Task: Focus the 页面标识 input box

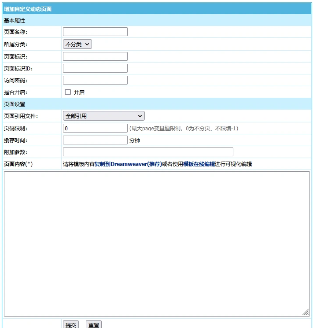Action: 95,56
